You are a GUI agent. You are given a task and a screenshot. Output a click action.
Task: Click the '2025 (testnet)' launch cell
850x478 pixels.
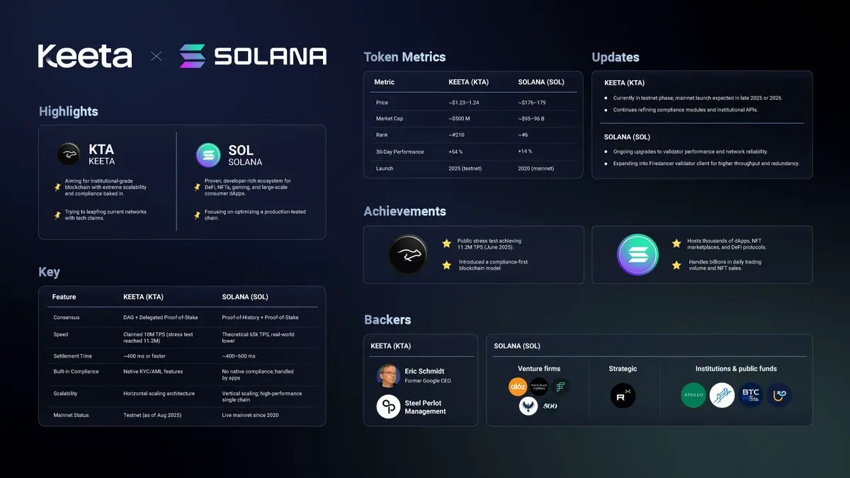point(466,169)
